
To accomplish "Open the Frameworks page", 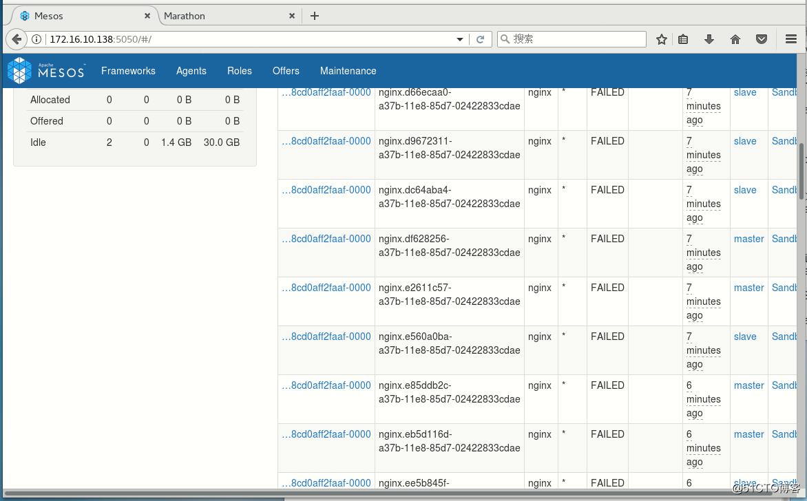I will [128, 71].
